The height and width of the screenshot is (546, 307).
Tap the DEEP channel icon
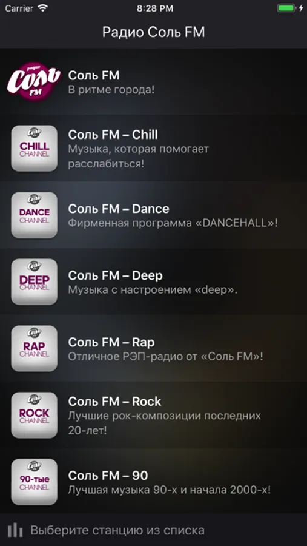[x=34, y=281]
